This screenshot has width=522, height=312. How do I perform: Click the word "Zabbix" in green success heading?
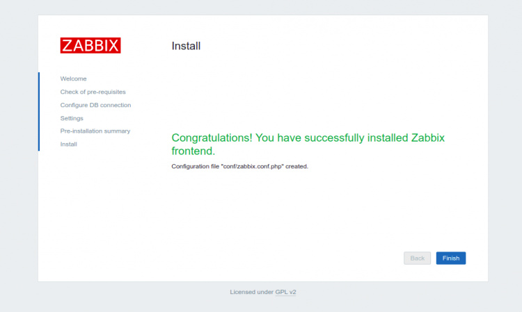tap(424, 138)
